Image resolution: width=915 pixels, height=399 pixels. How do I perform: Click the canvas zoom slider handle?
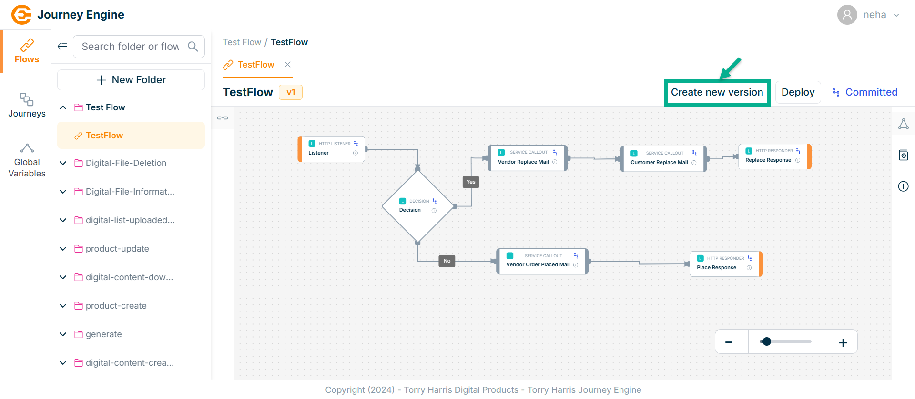766,341
